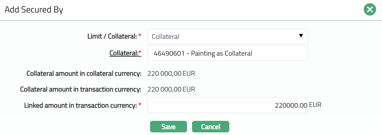382x135 pixels.
Task: Click the required asterisk beside Limit / Collateral
Action: pyautogui.click(x=140, y=36)
